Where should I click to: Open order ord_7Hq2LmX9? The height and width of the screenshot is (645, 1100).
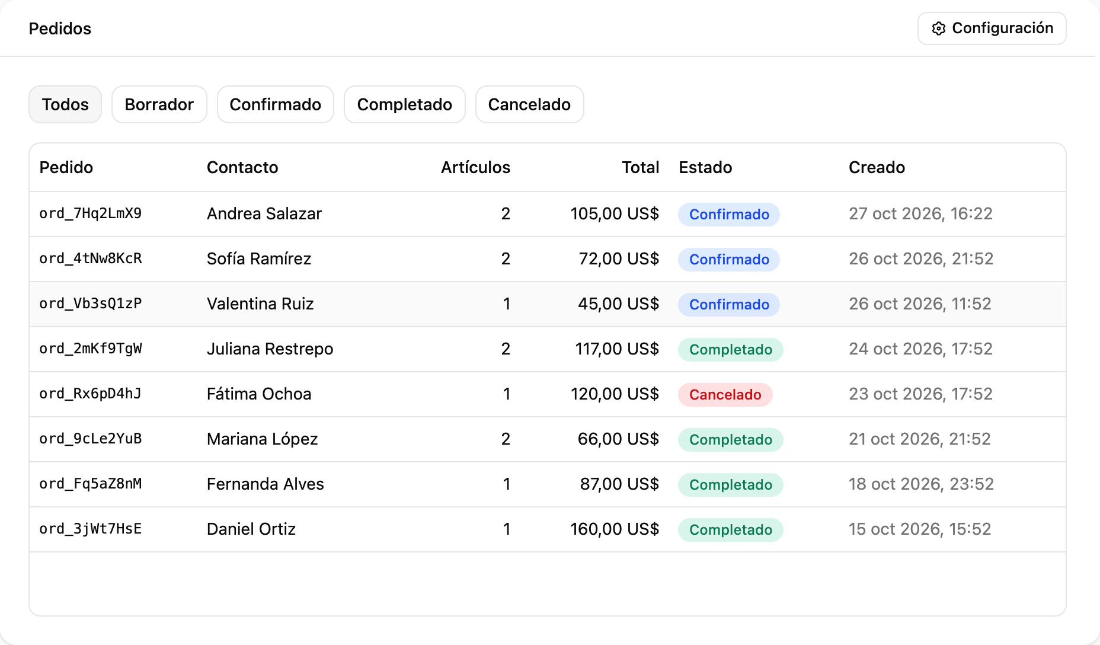(x=91, y=213)
